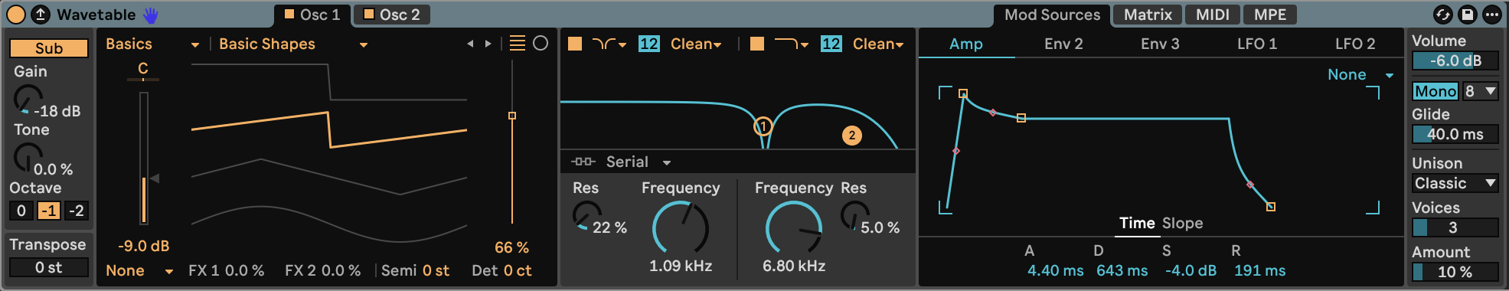Adjust filter 1 Frequency knob
This screenshot has width=1509, height=291.
tap(680, 227)
